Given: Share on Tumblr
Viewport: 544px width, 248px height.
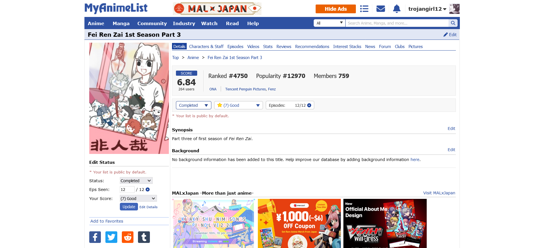Looking at the screenshot, I should pyautogui.click(x=144, y=237).
